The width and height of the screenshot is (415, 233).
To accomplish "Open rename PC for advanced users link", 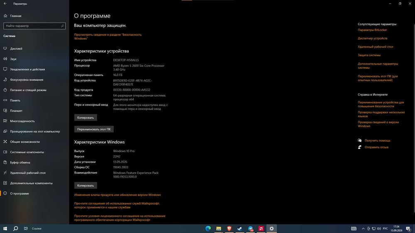I will pos(378,78).
